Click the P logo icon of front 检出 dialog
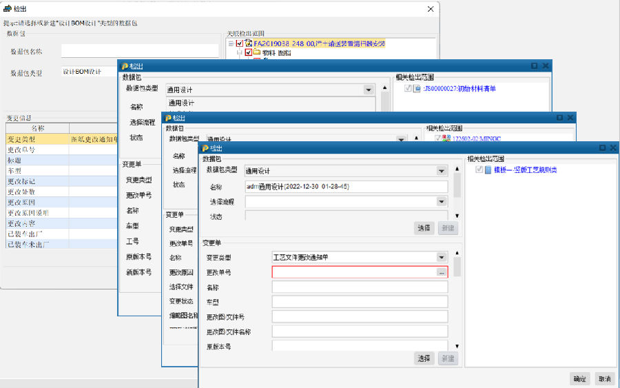Screen dimensions: 620x388 [205, 148]
